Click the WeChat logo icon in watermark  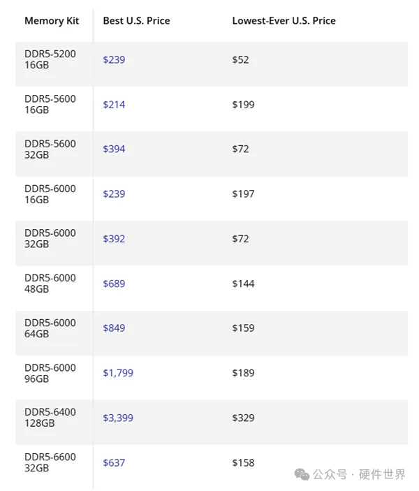coord(302,475)
